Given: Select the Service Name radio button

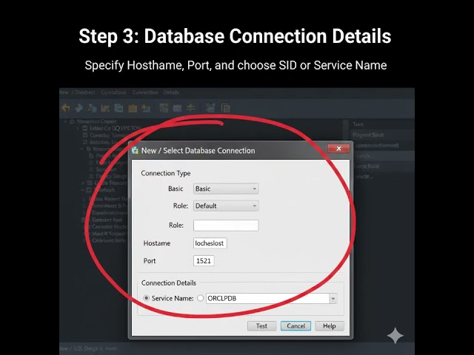Looking at the screenshot, I should (x=147, y=298).
